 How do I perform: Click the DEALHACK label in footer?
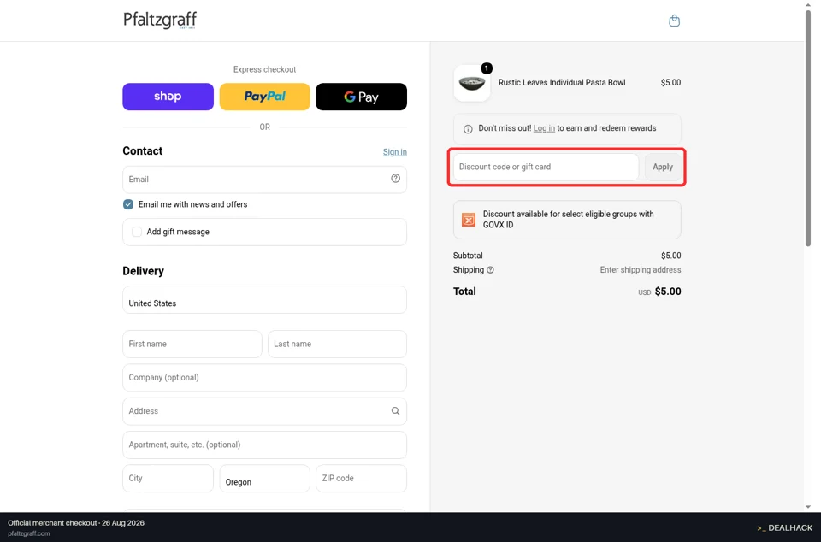(x=784, y=527)
